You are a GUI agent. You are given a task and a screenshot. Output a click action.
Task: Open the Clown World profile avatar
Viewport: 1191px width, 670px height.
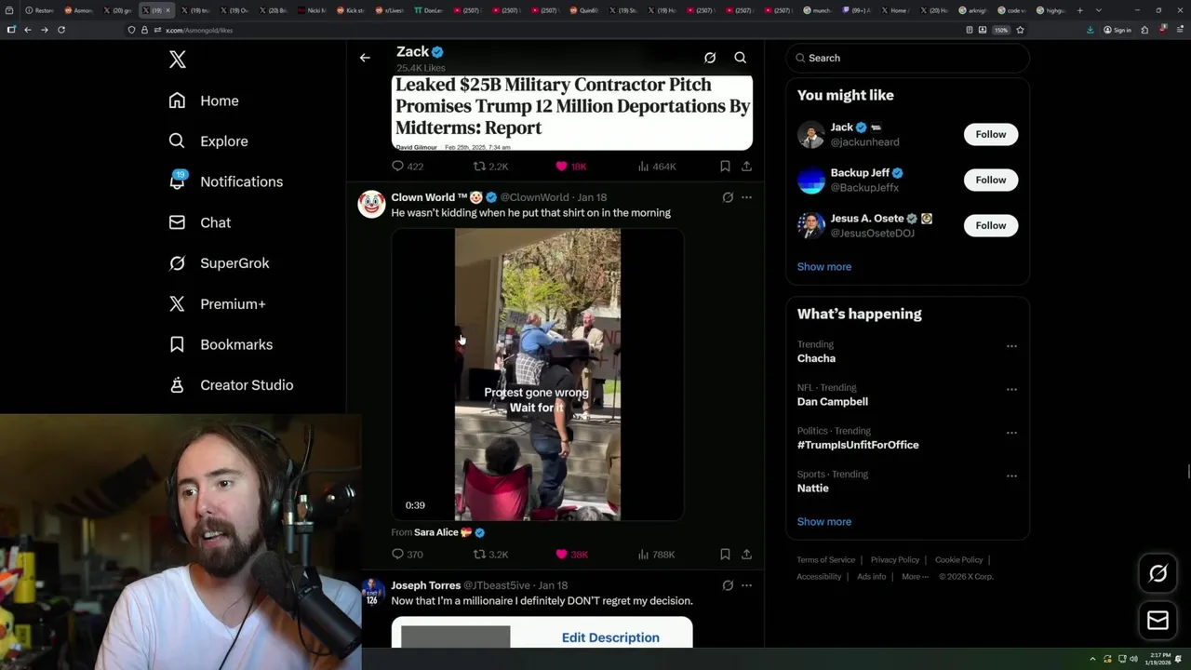371,204
